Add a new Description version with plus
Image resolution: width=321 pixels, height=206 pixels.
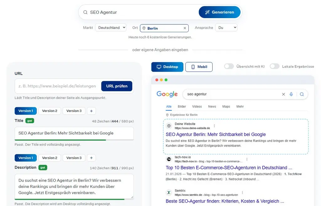[x=91, y=158]
